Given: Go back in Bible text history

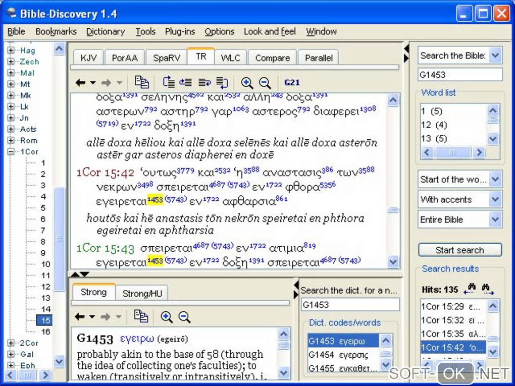Looking at the screenshot, I should tap(80, 83).
